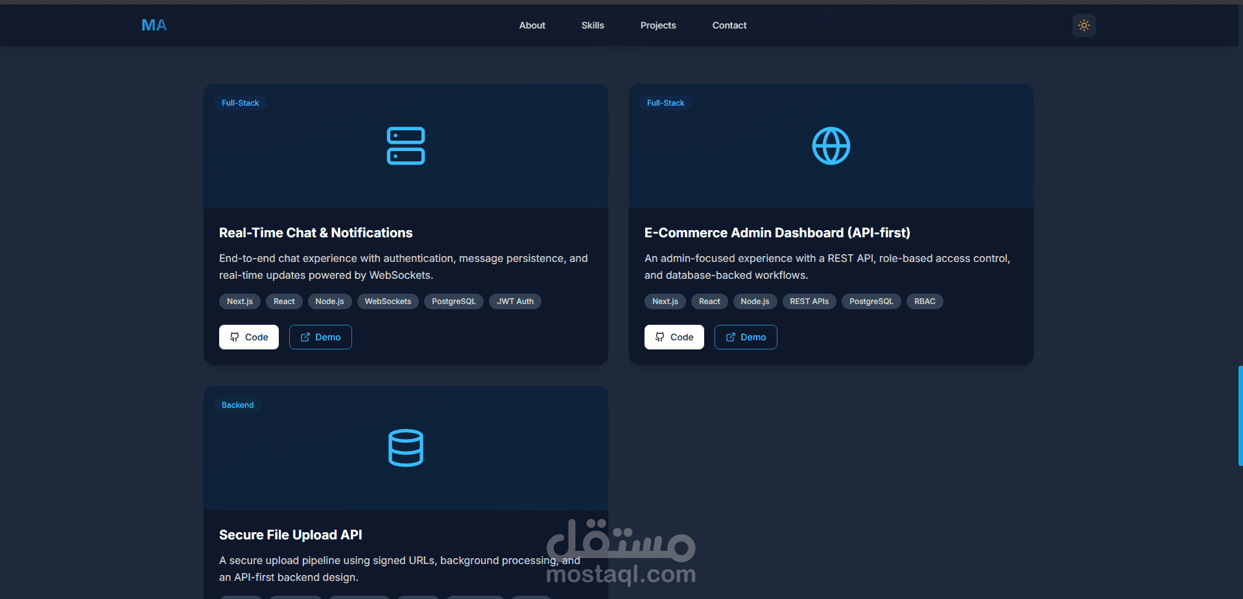Click PostgreSQL tag on Real-Time Chat card
1243x599 pixels.
coord(454,301)
